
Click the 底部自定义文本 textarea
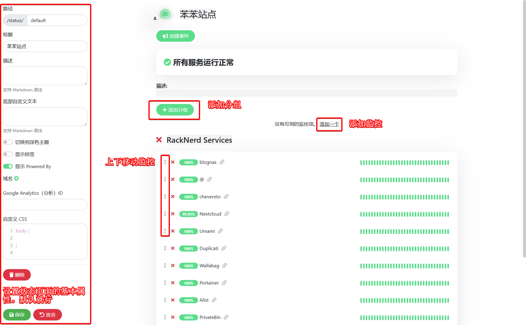pos(45,117)
